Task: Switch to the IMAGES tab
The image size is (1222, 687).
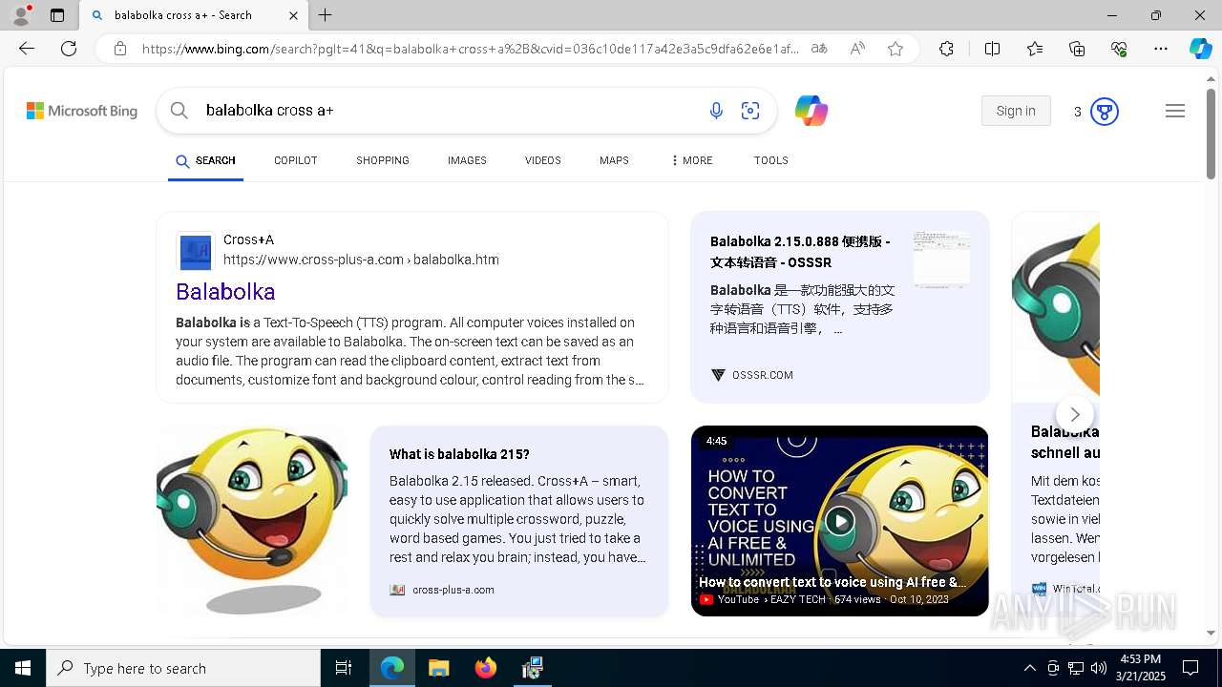Action: point(467,160)
